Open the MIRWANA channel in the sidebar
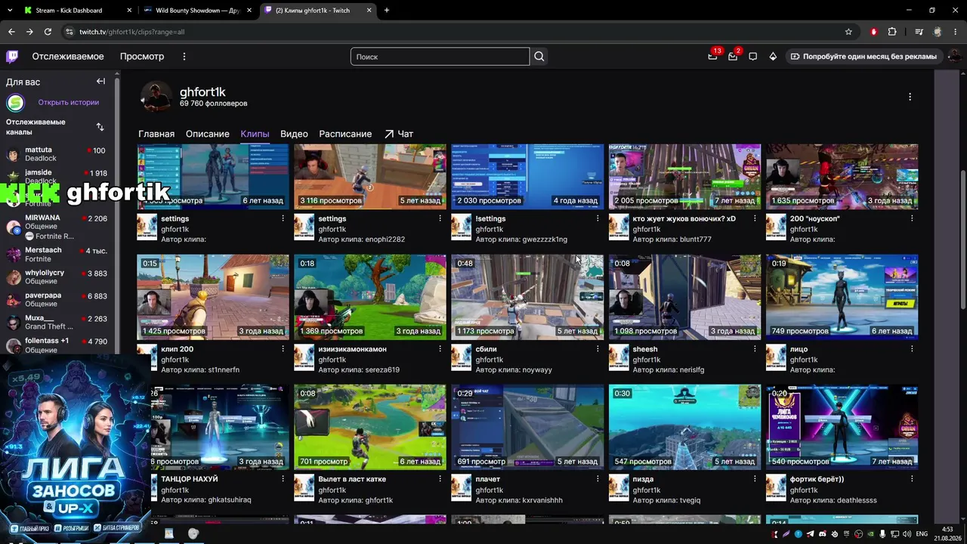Screen dimensions: 967x544 (x=57, y=227)
